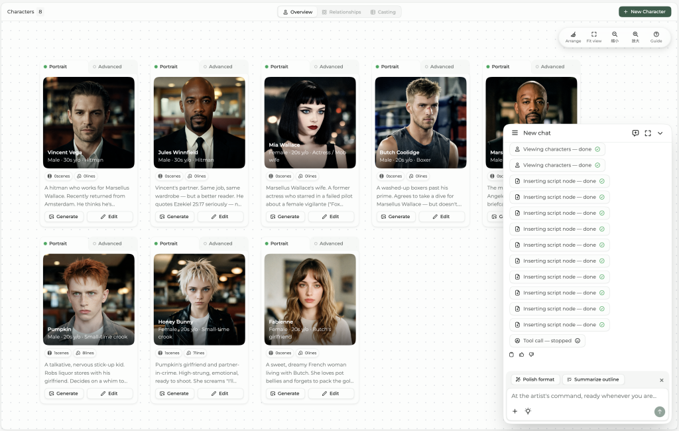Open Honey Bunny portrait image

[199, 299]
